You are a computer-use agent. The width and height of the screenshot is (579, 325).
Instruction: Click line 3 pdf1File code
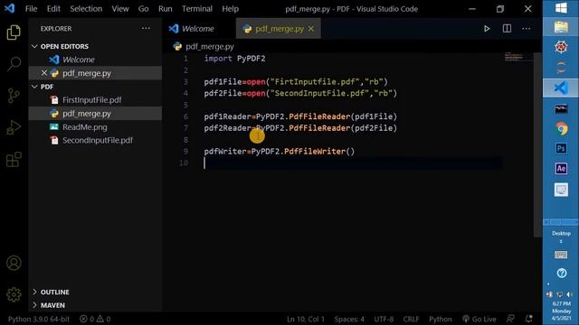tap(296, 82)
